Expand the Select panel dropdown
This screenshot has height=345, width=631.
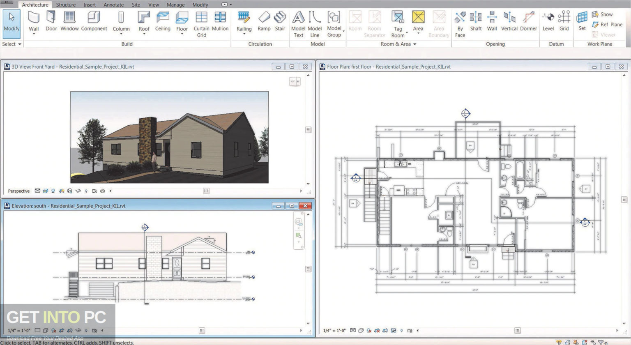pos(19,44)
